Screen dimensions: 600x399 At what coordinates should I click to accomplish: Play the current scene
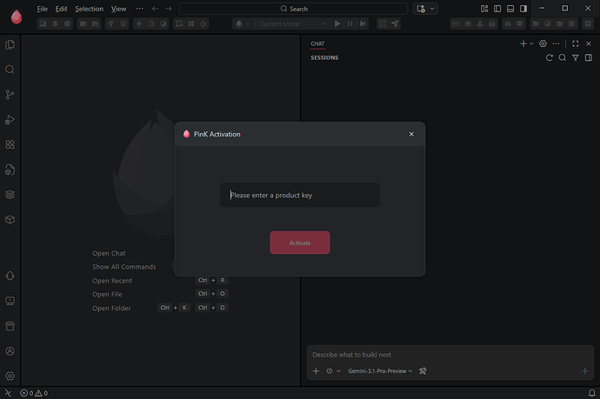tap(337, 23)
